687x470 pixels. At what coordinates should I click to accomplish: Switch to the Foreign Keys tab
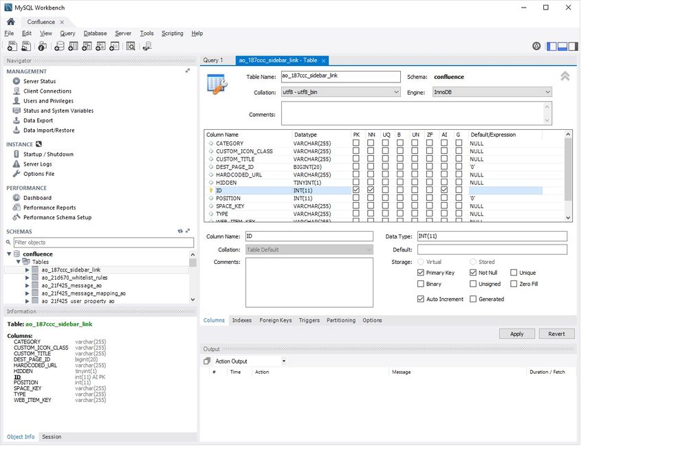pyautogui.click(x=275, y=320)
